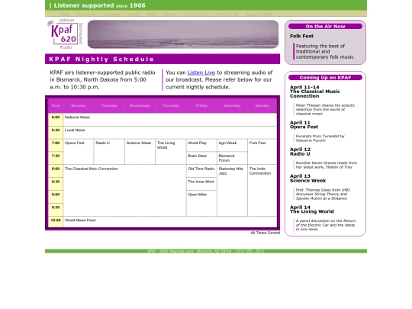Click Local News in the schedule
The height and width of the screenshot is (309, 412).
170,133
